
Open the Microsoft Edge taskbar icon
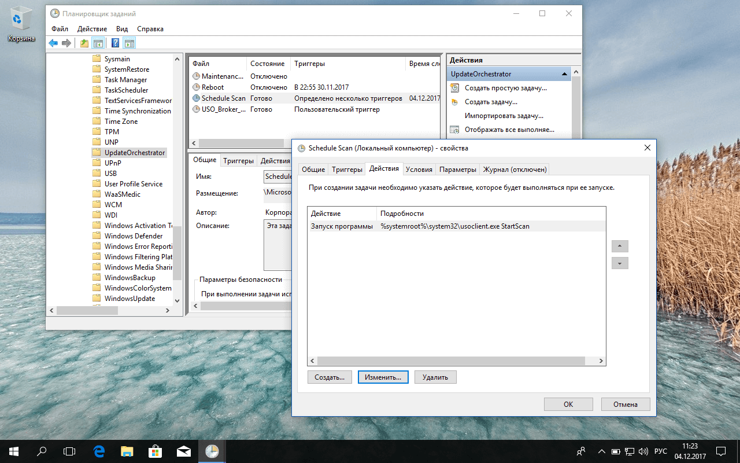point(98,451)
